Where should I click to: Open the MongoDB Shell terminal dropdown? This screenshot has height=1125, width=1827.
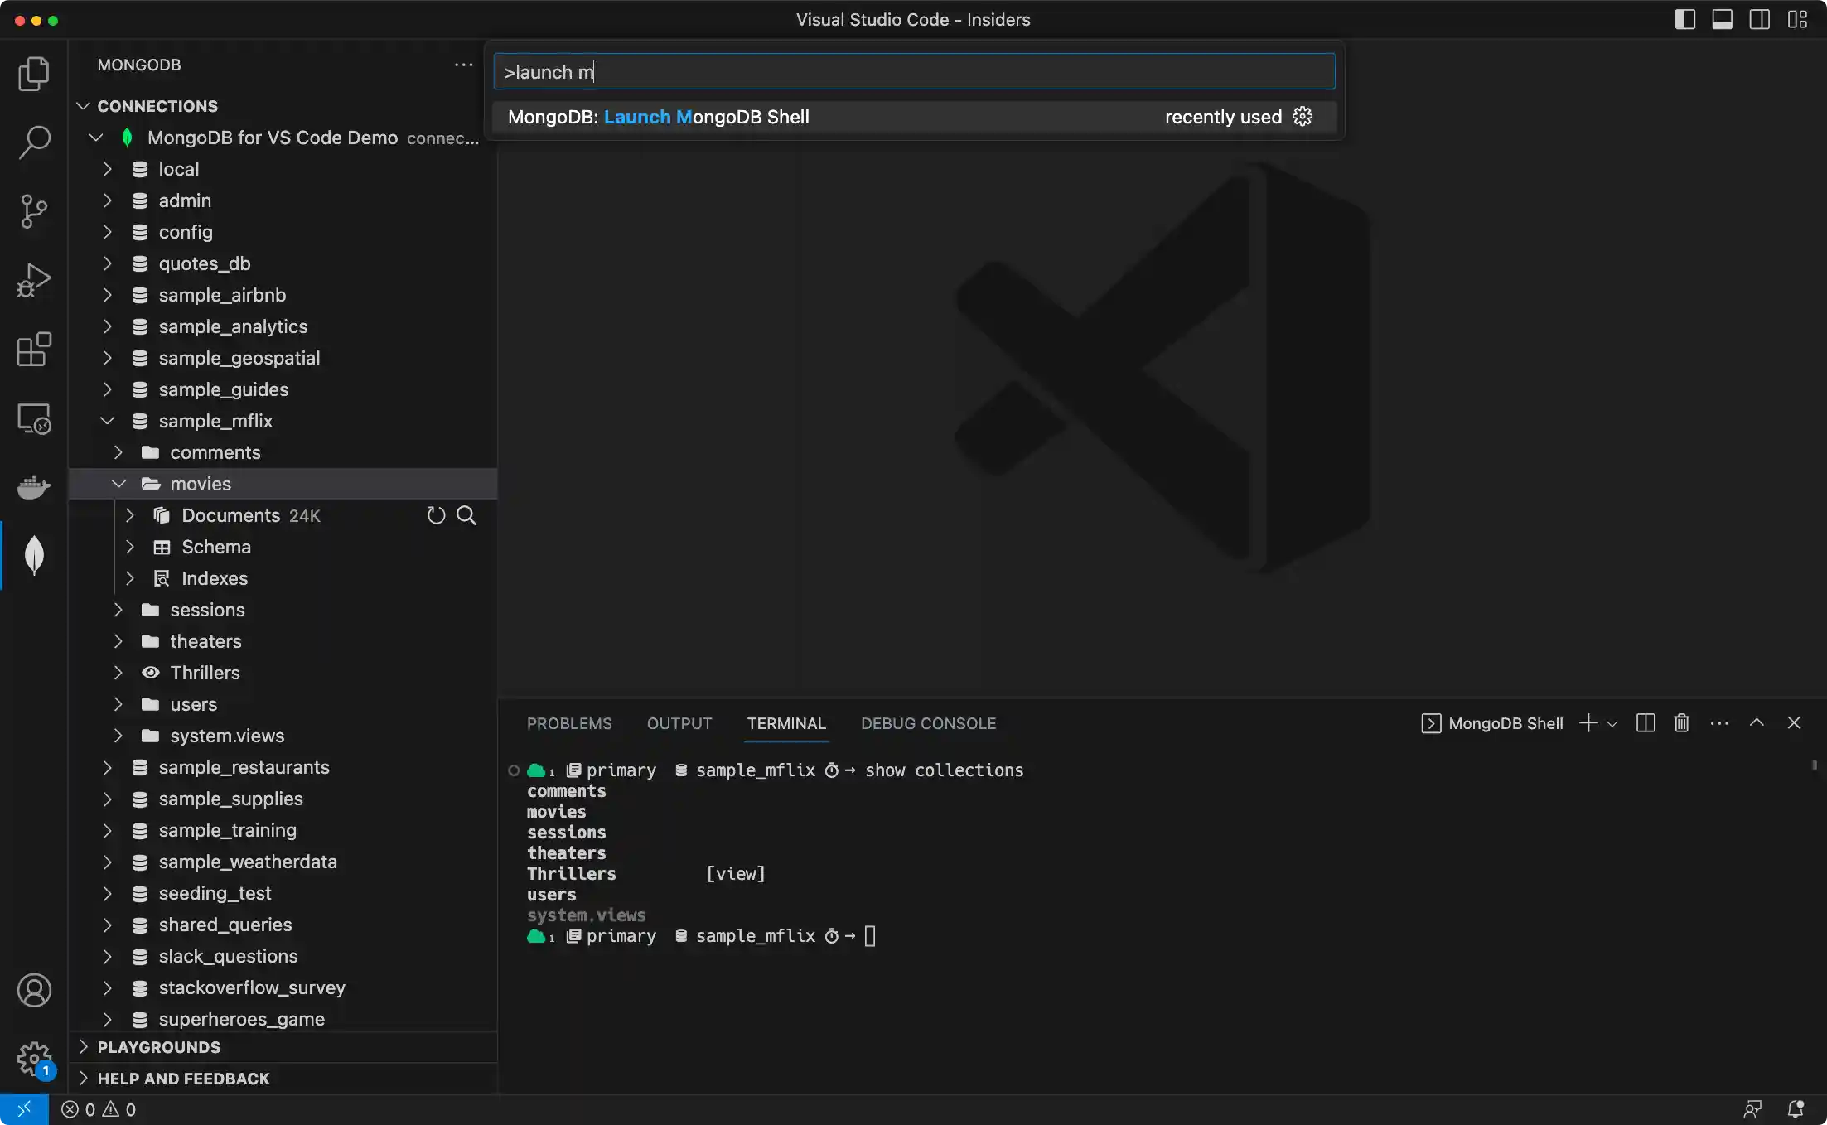point(1611,722)
